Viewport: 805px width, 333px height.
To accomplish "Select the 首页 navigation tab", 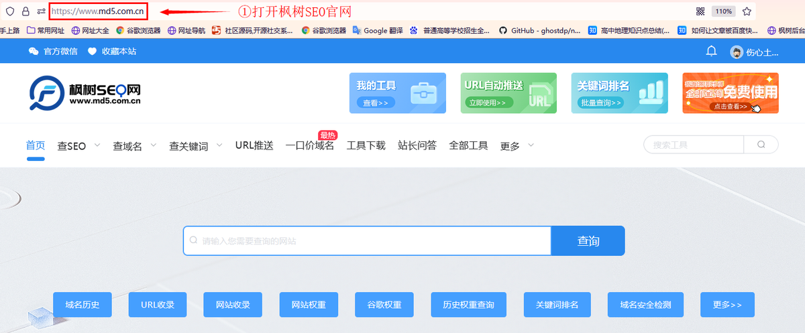I will [36, 145].
